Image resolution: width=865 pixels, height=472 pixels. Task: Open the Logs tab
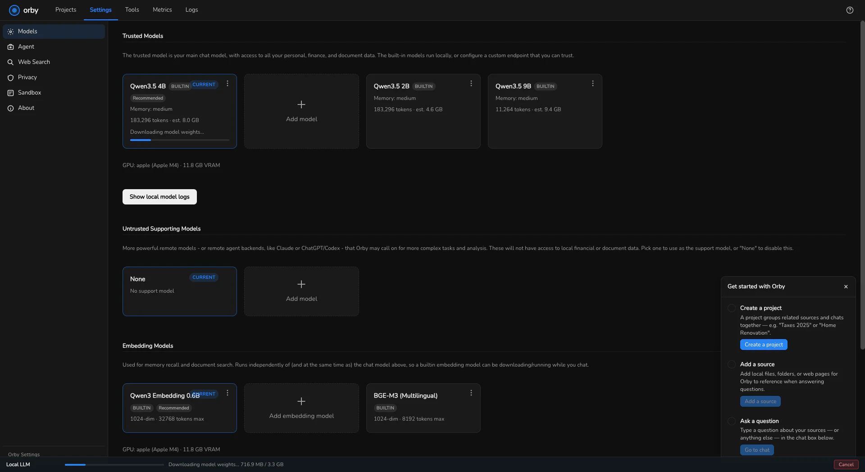(191, 10)
